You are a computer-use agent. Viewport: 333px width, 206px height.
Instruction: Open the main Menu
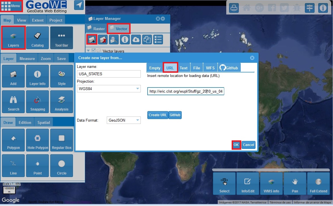click(11, 5)
